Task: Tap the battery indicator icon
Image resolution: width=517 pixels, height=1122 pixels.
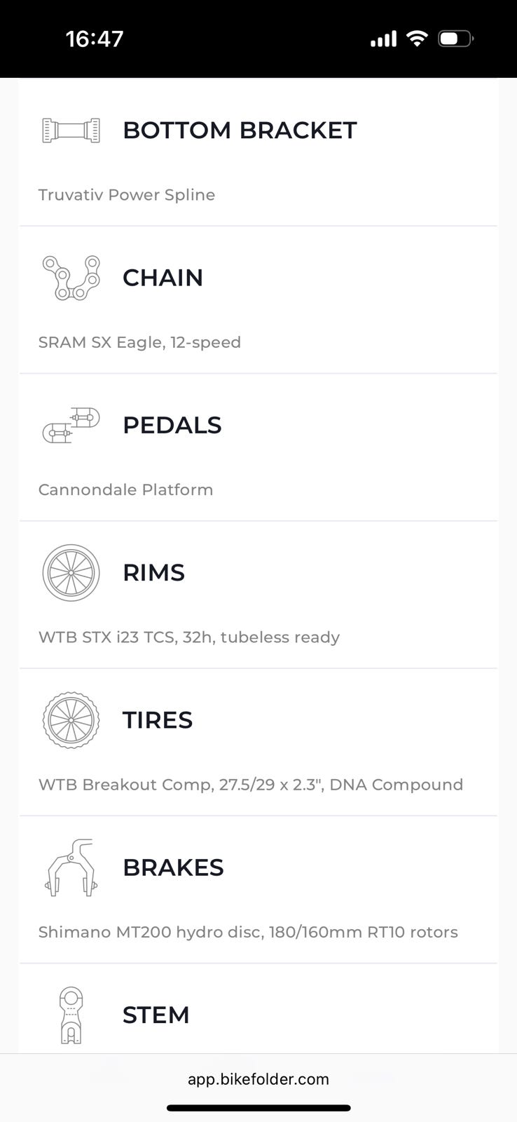Action: click(x=455, y=39)
